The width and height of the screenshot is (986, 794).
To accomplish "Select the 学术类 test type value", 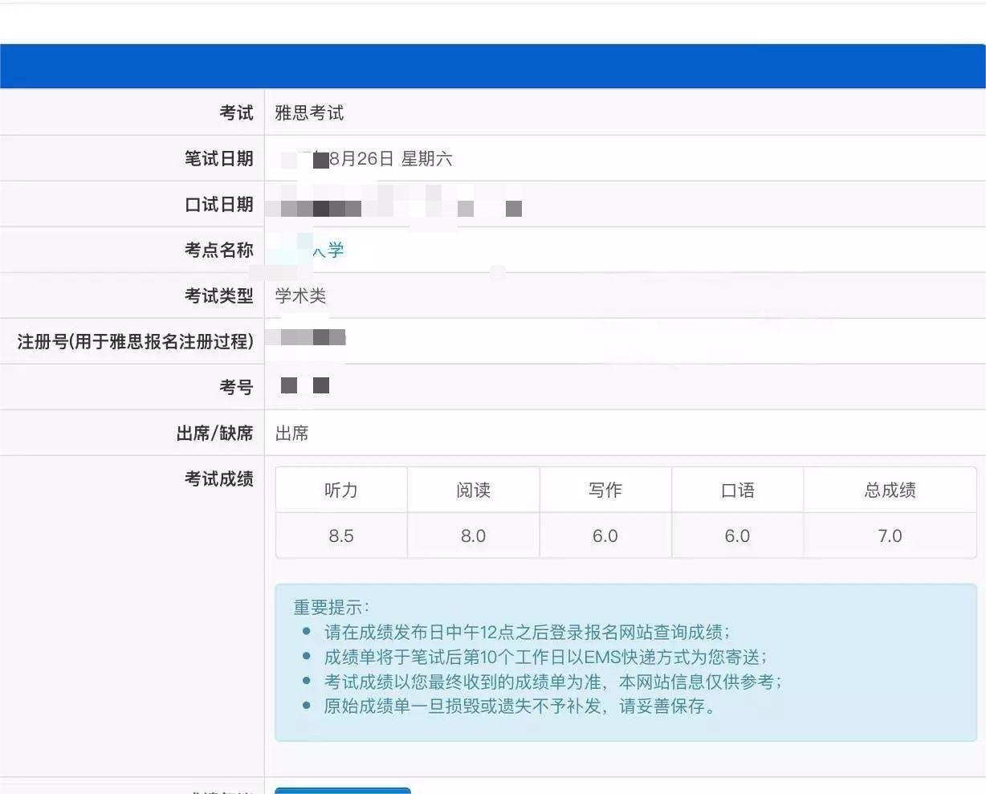I will coord(300,296).
